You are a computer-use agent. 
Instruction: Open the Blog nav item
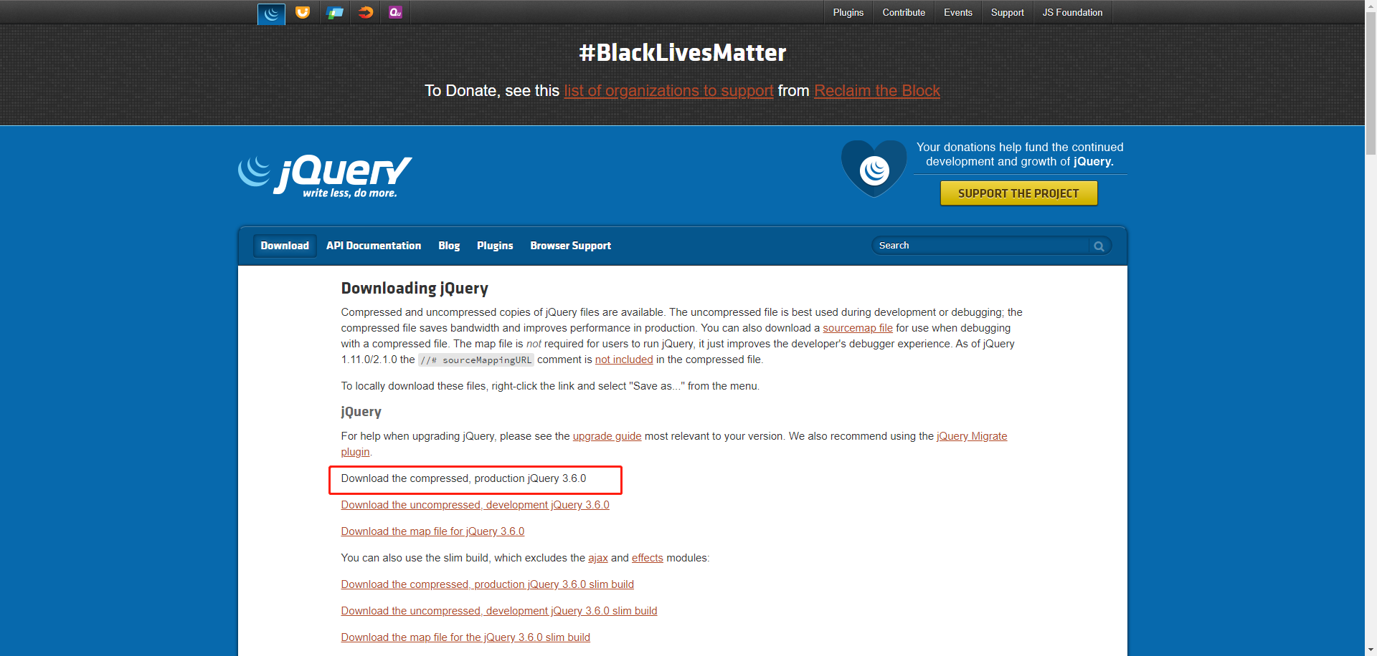449,246
